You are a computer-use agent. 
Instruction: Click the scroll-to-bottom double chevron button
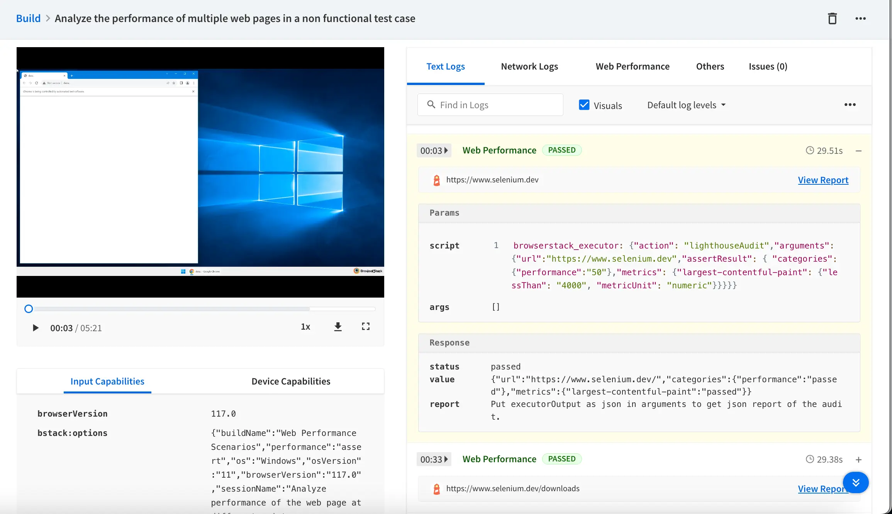tap(855, 482)
